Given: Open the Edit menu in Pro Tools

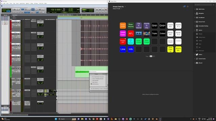Looking at the screenshot, I should pyautogui.click(x=4, y=3).
